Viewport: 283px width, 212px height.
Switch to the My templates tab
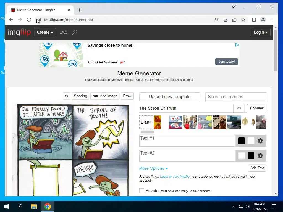click(239, 108)
